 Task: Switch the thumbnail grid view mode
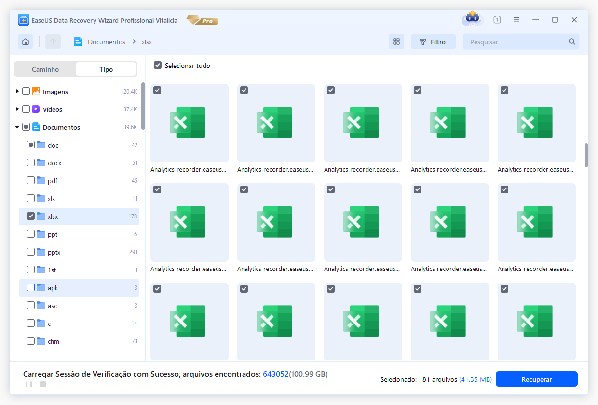click(x=396, y=42)
